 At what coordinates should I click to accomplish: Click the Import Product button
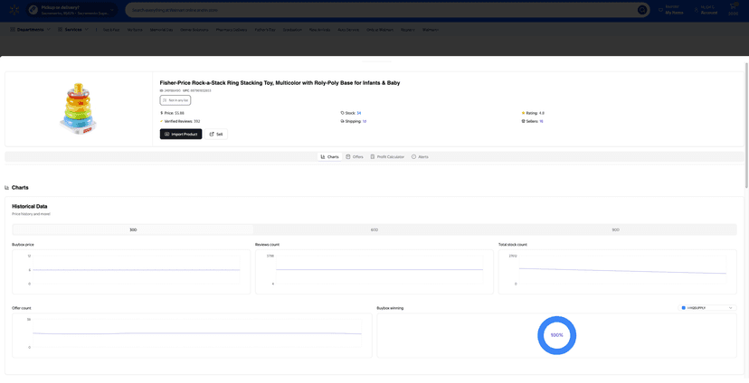point(181,135)
